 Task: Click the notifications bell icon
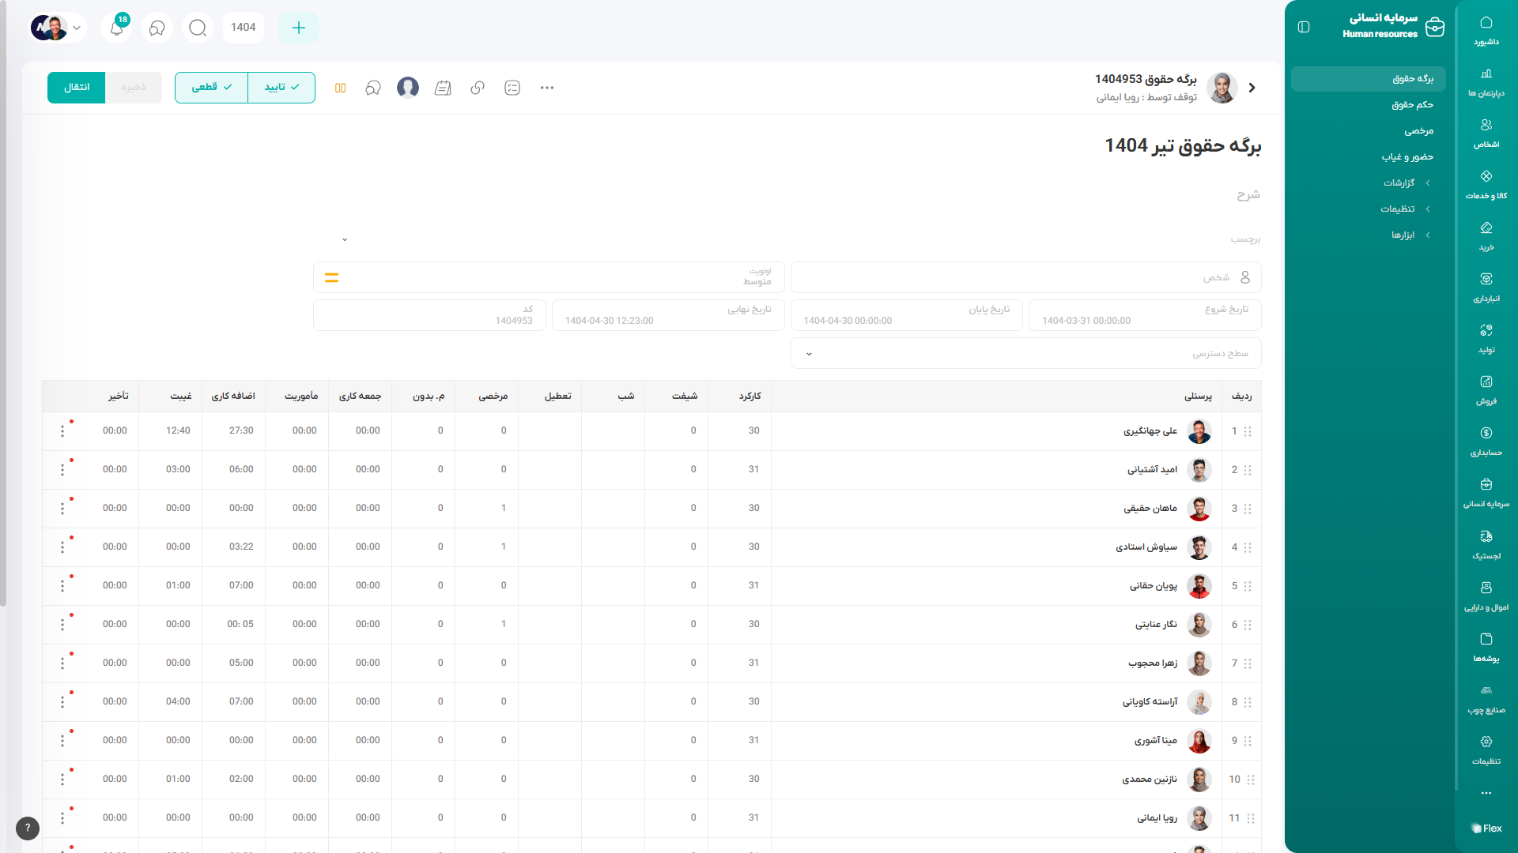(x=116, y=28)
